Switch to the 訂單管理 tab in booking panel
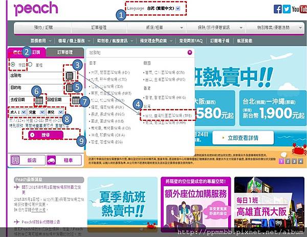The image size is (307, 237). point(65,52)
